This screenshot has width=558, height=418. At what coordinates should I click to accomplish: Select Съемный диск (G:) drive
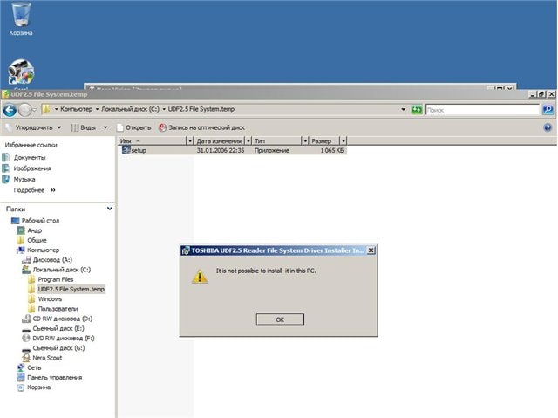pos(54,348)
